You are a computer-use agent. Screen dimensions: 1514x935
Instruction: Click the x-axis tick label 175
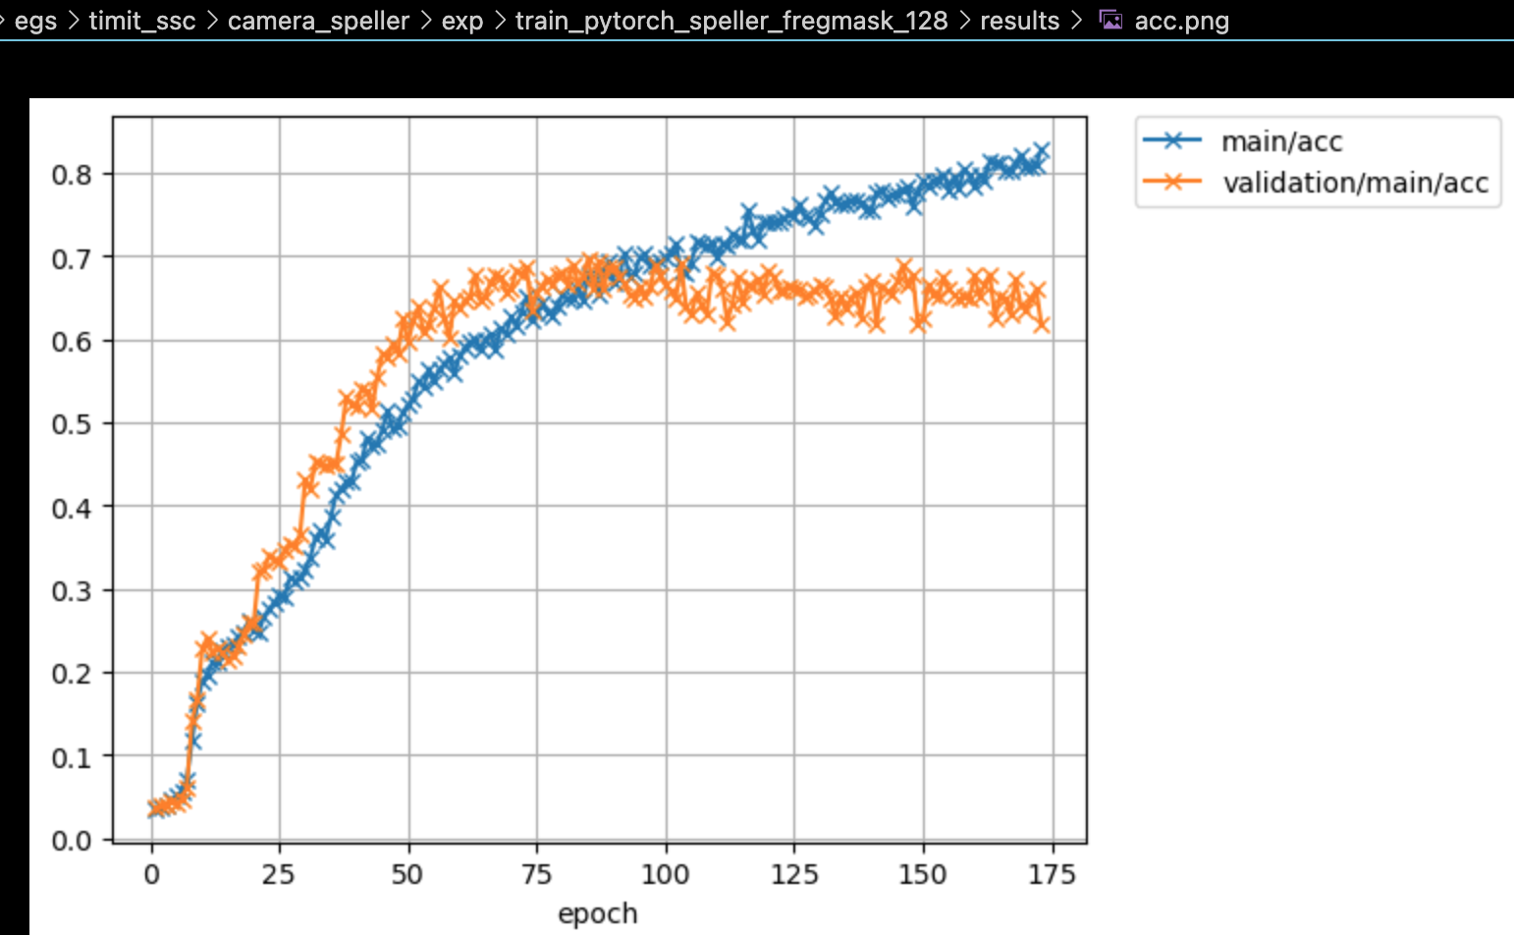pos(1052,874)
